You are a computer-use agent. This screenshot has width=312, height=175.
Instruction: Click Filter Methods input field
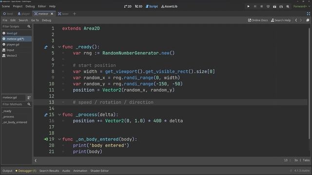click(16, 104)
